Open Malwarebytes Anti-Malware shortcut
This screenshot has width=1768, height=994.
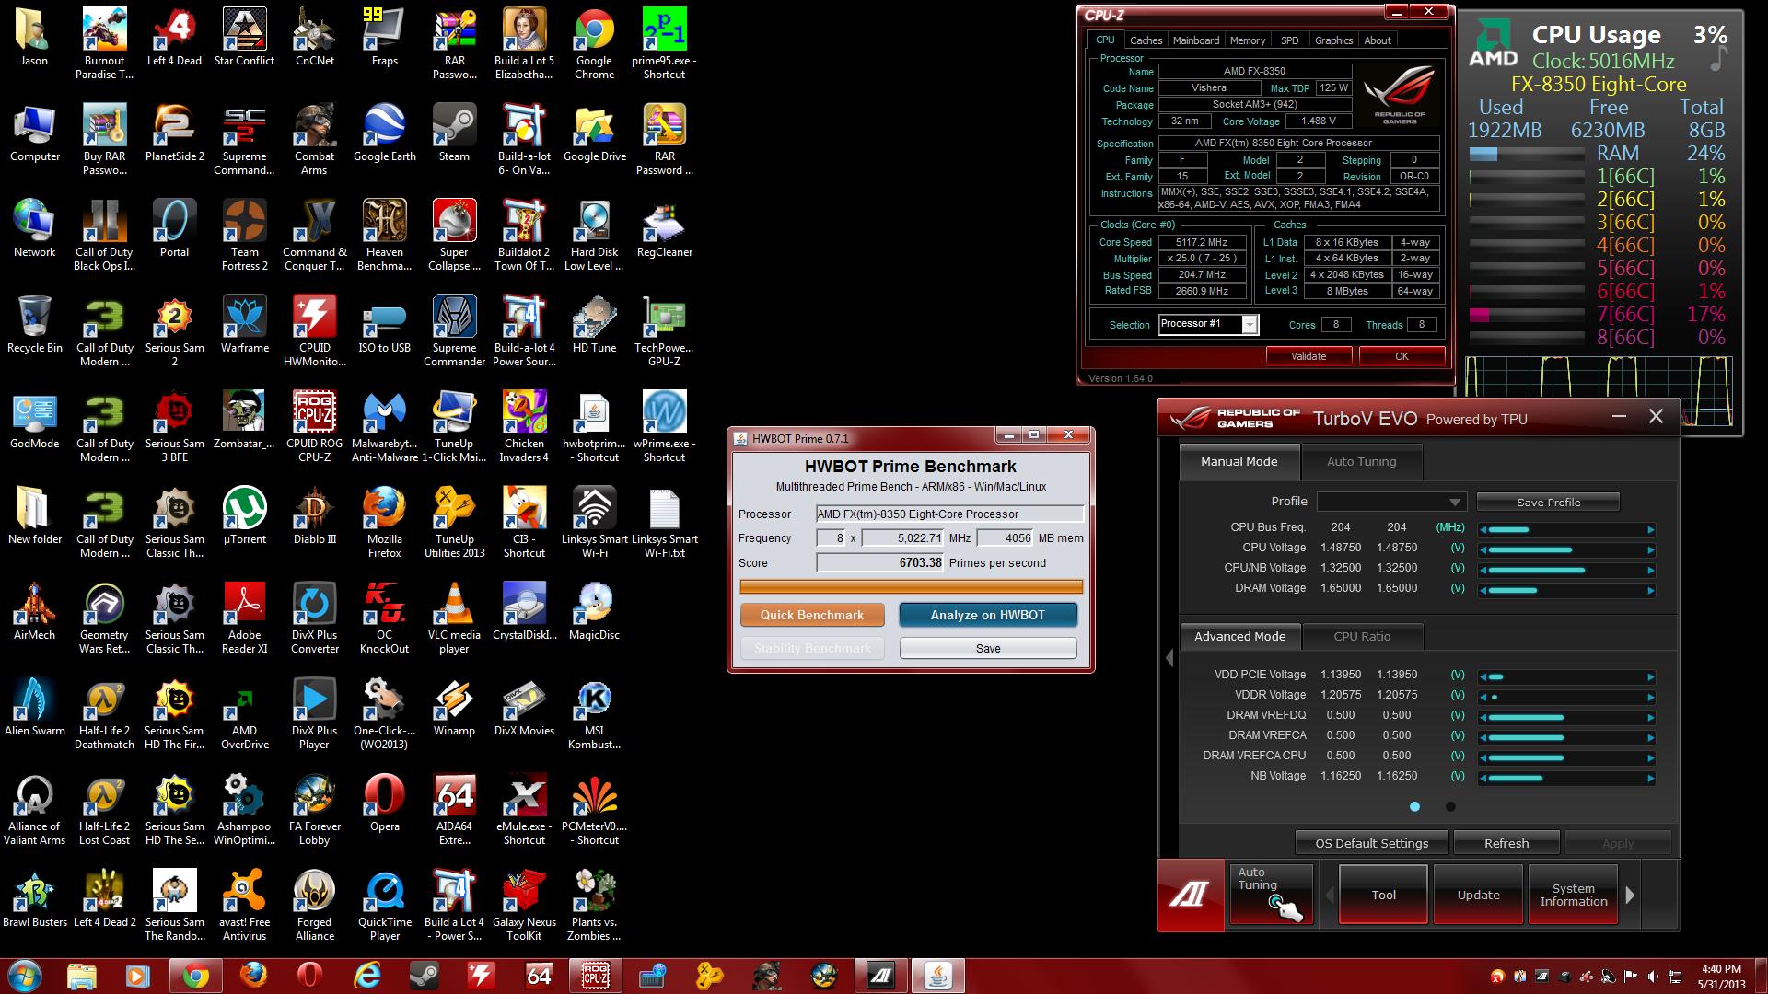click(x=384, y=426)
